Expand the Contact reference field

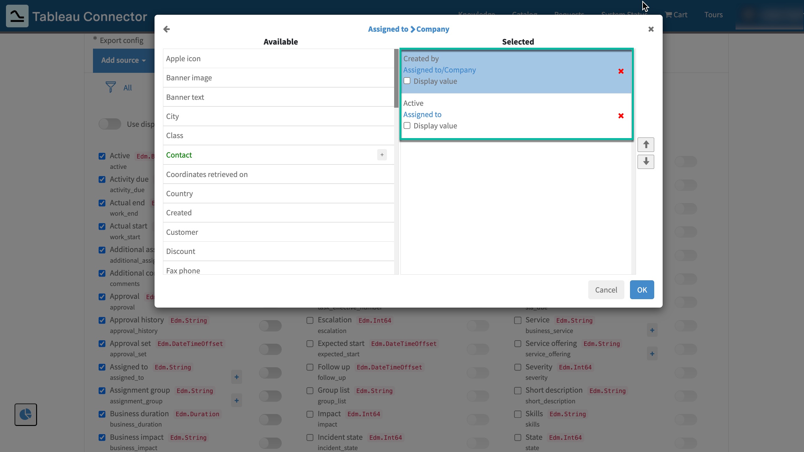coord(382,155)
